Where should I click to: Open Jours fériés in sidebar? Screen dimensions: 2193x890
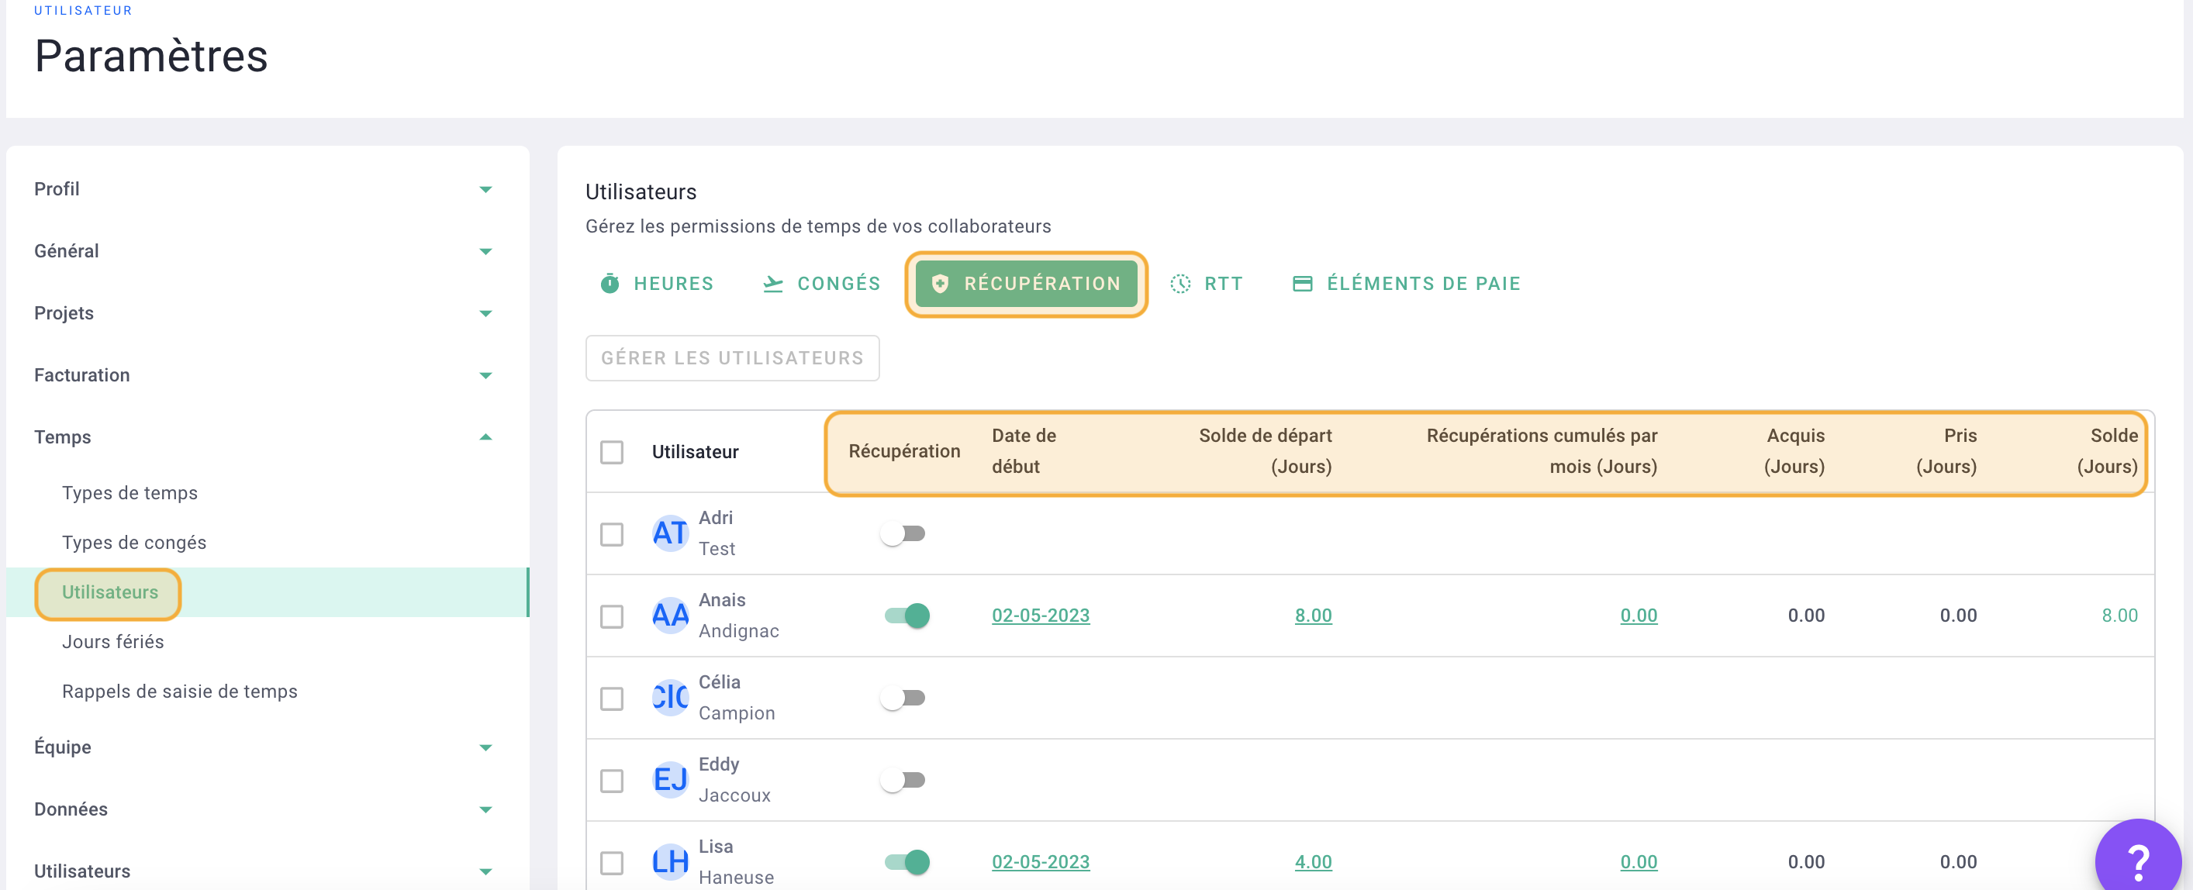coord(112,642)
